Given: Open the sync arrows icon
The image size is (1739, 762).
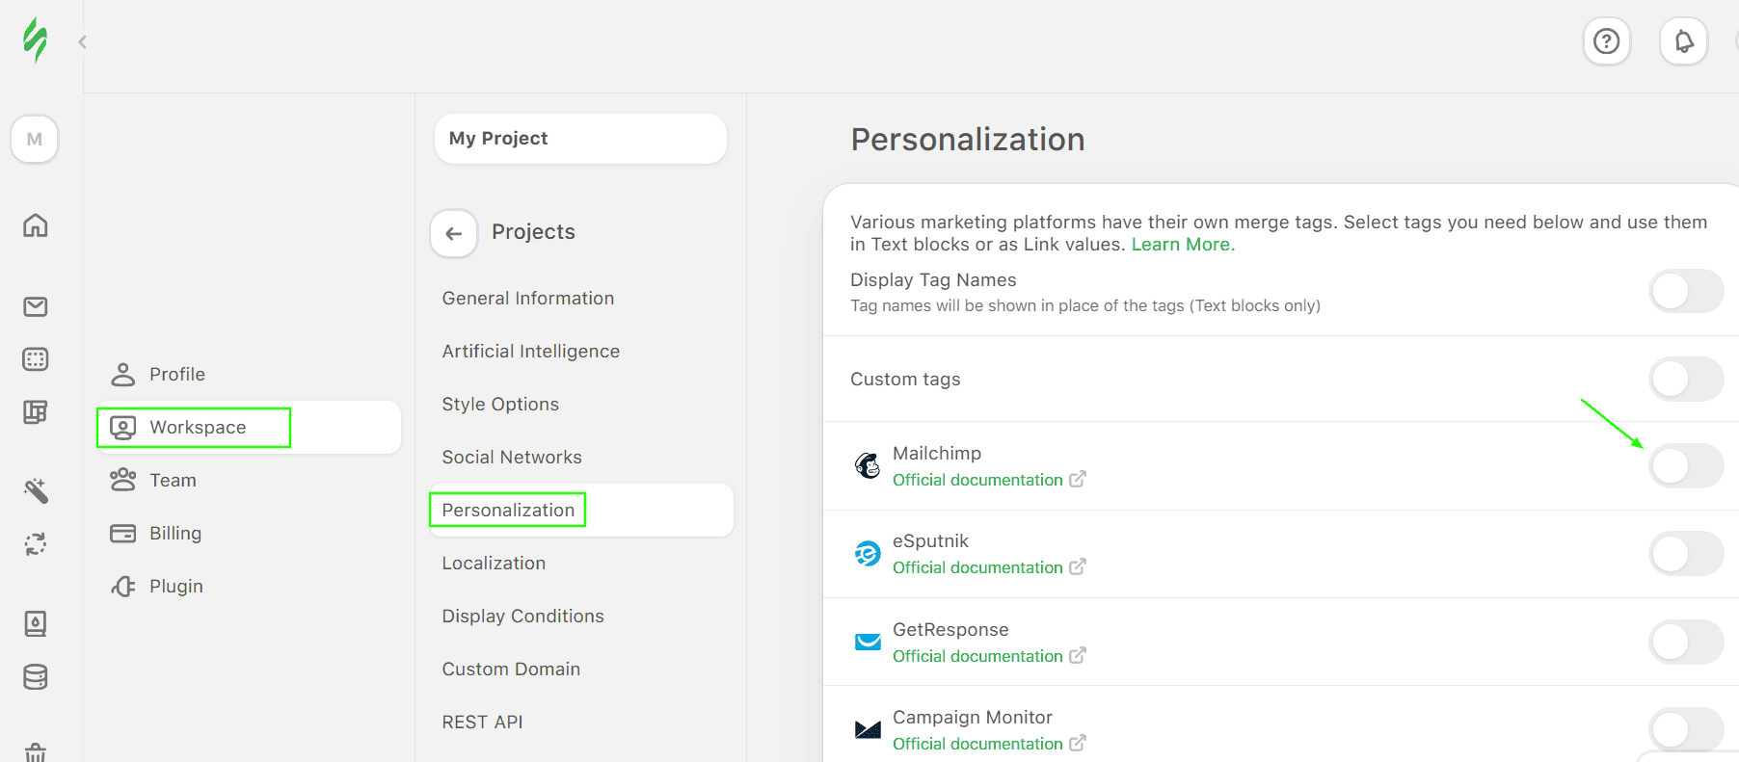Looking at the screenshot, I should [36, 544].
